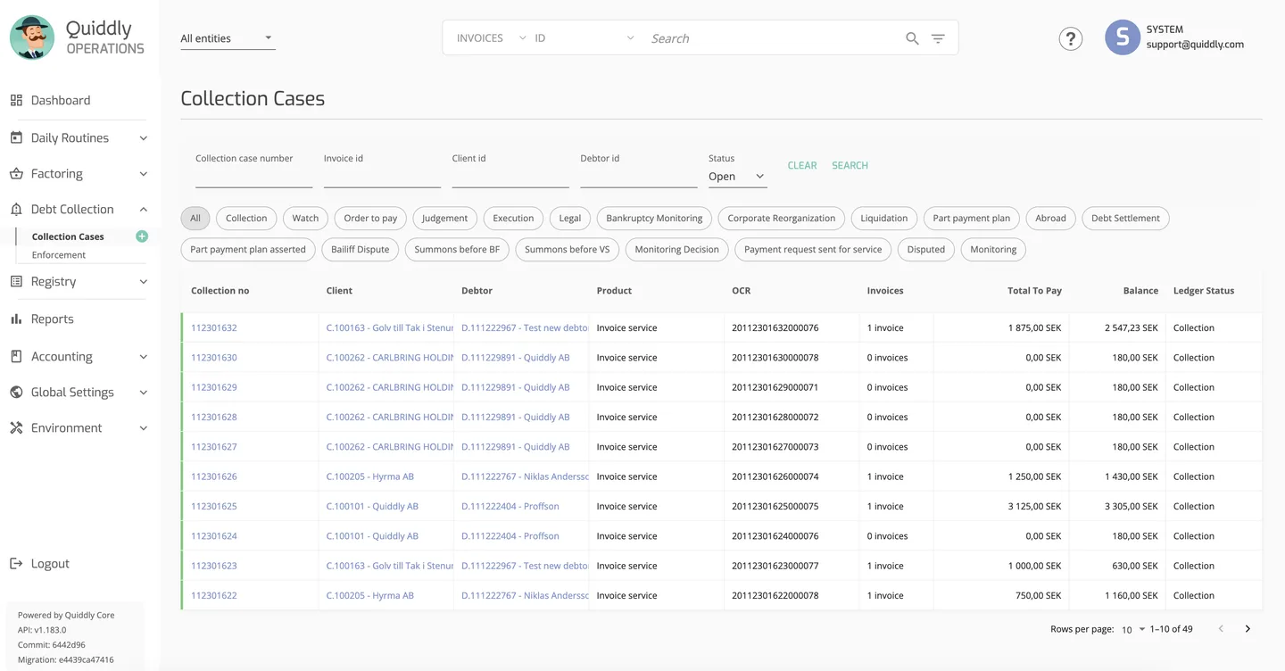Viewport: 1285px width, 671px height.
Task: Select Enforcement in the sidebar
Action: click(59, 255)
